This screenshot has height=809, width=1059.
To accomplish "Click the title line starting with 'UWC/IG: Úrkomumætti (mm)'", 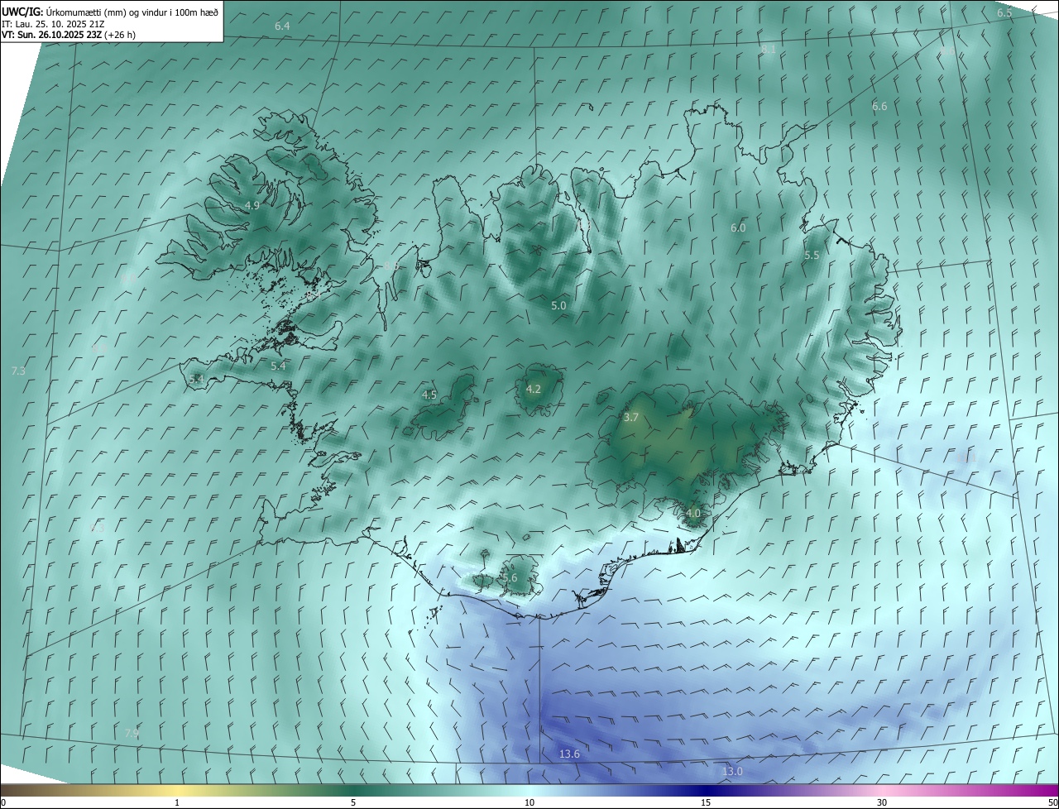I will [110, 12].
